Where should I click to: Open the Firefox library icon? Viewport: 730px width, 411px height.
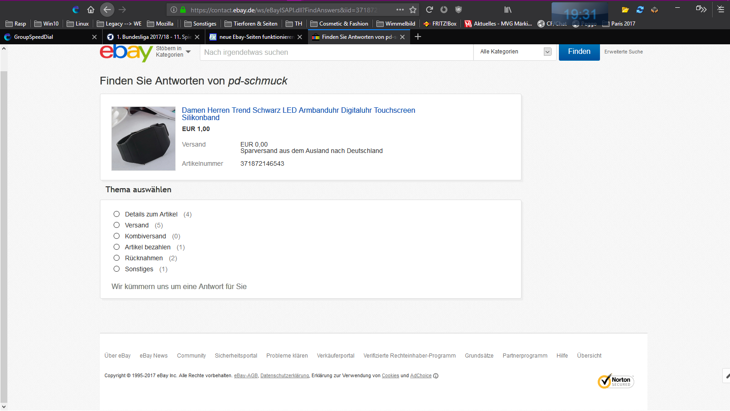[508, 10]
